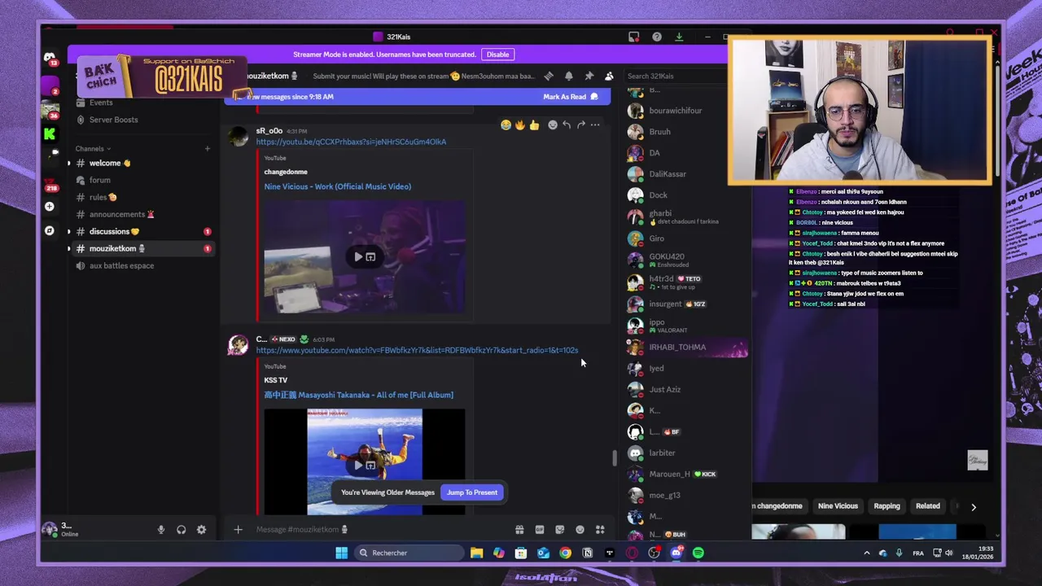
Task: Open the Discord direct messages home icon
Action: (50, 57)
